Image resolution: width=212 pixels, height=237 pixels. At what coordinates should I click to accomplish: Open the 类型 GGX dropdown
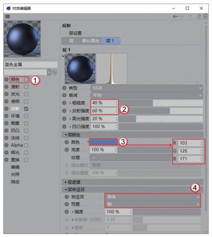[x=147, y=88]
